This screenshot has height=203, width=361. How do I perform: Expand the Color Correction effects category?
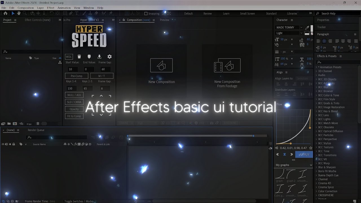316,191
